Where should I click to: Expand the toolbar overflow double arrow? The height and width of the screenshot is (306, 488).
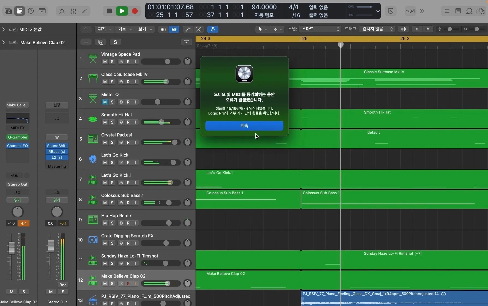tap(422, 11)
